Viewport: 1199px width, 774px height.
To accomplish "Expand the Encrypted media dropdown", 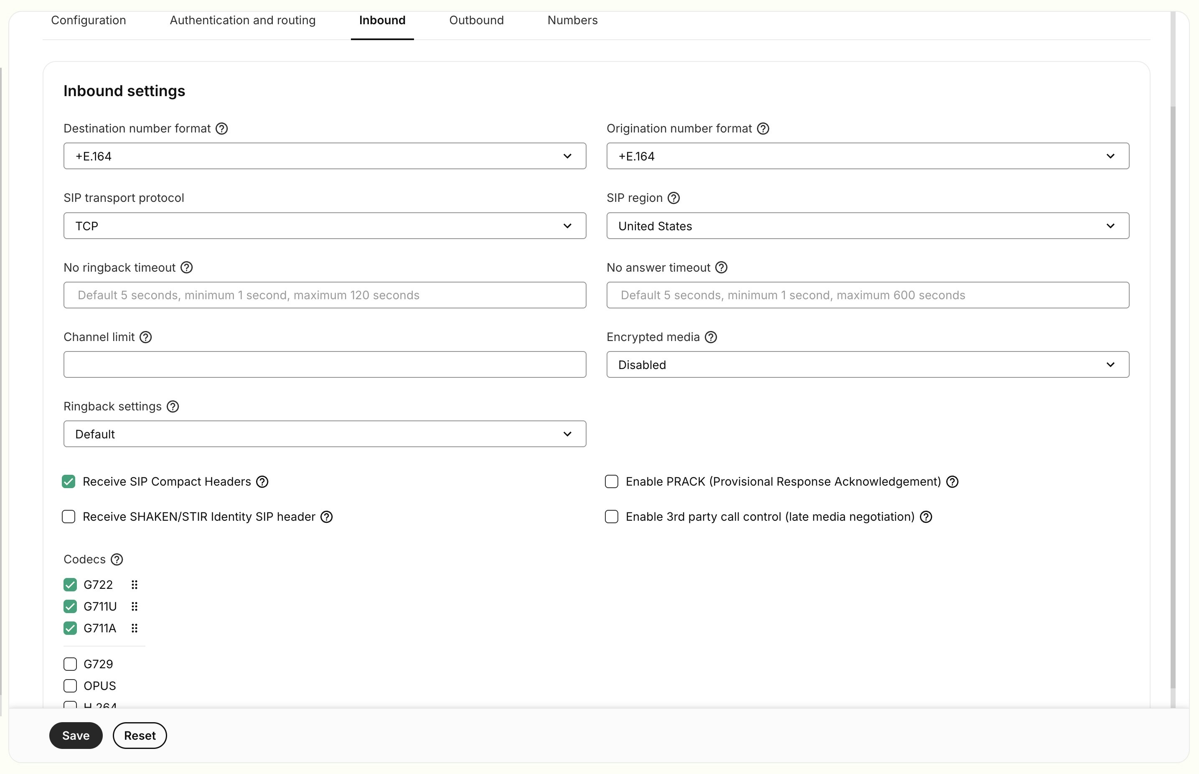I will tap(867, 364).
